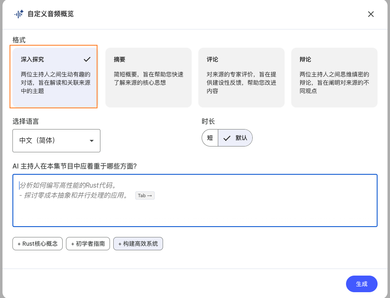Click the audio overview sparkle icon
390x298 pixels.
tap(19, 14)
